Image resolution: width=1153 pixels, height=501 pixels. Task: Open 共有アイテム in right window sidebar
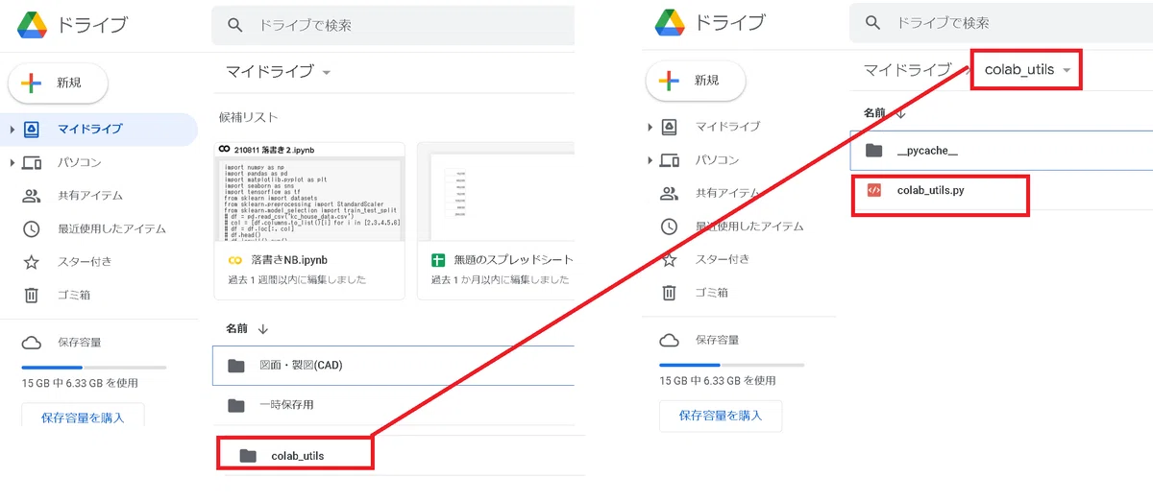[727, 193]
